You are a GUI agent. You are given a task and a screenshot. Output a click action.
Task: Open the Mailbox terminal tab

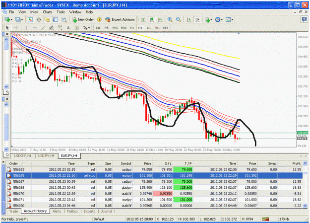point(72,211)
